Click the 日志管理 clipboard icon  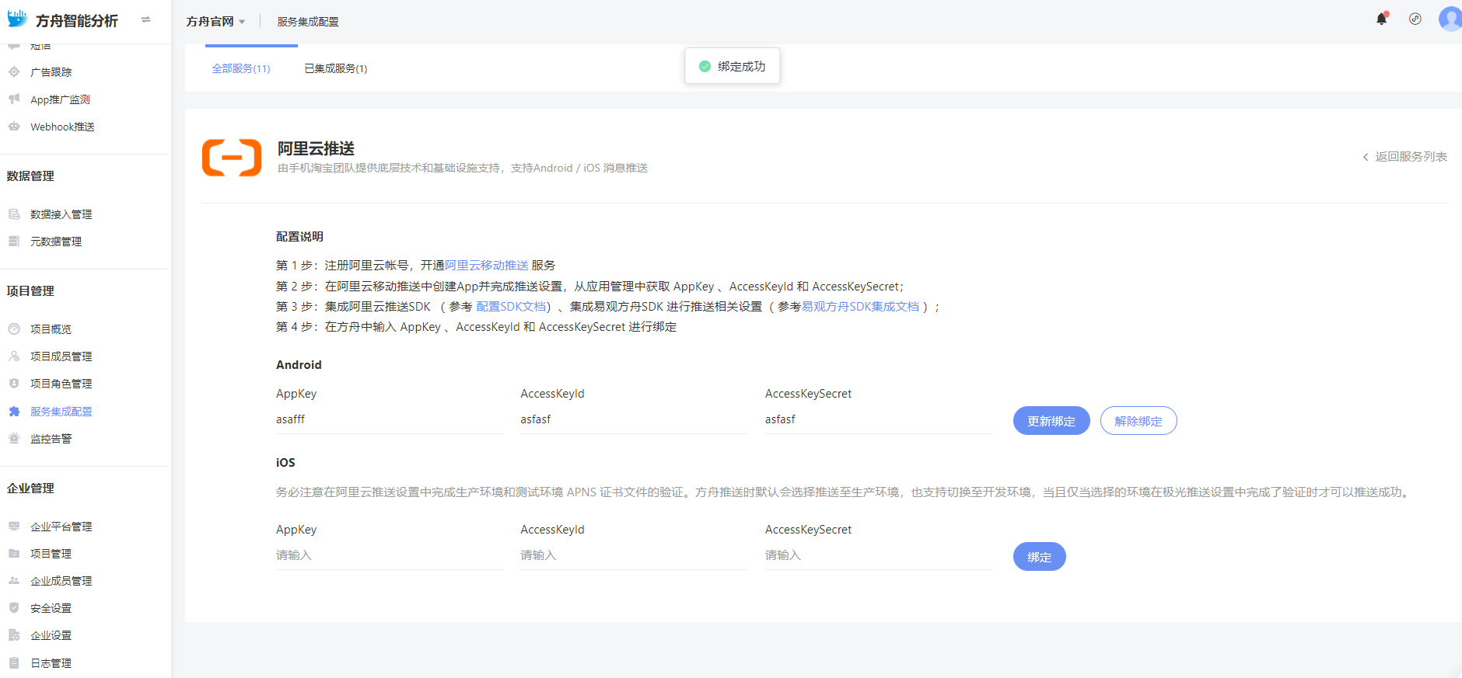click(14, 663)
